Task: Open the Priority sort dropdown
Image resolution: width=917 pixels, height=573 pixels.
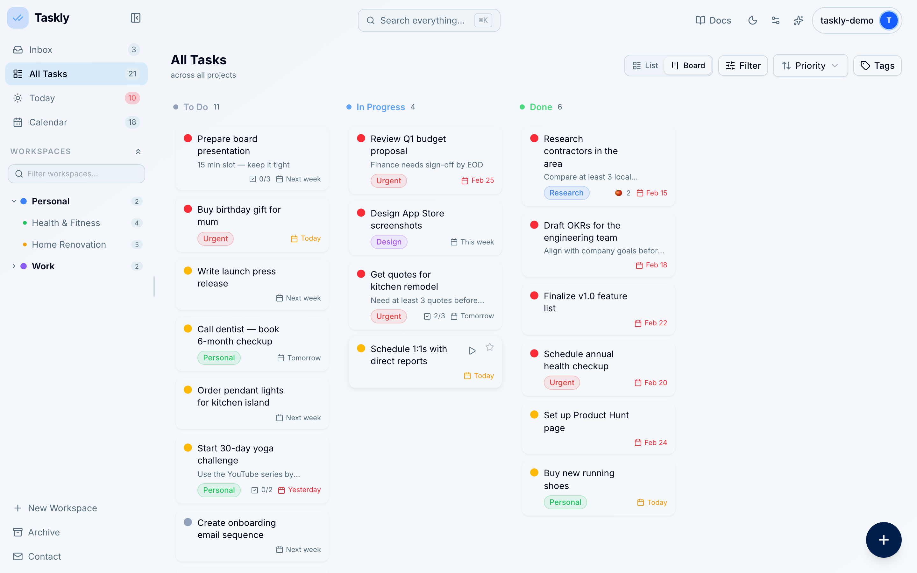Action: tap(810, 66)
